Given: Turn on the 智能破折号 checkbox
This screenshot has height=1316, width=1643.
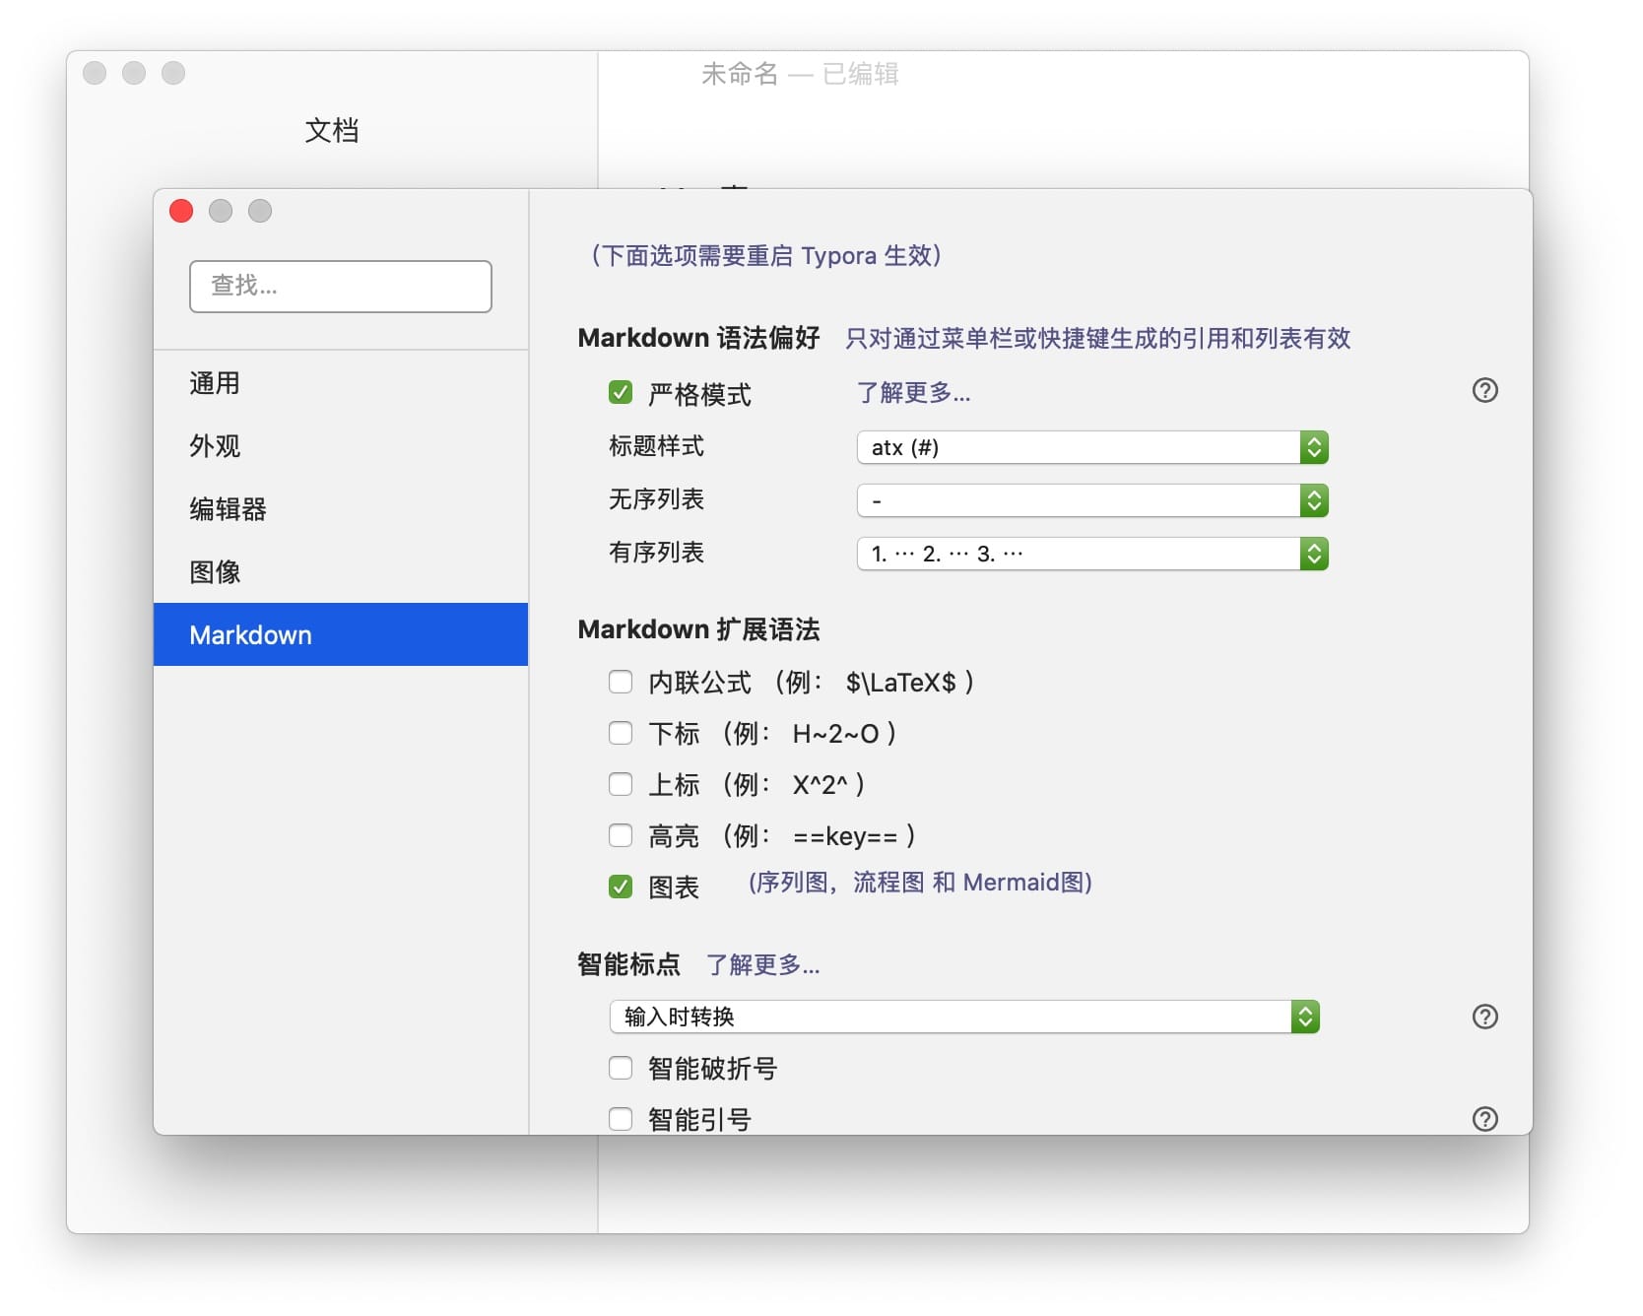Looking at the screenshot, I should click(621, 1068).
